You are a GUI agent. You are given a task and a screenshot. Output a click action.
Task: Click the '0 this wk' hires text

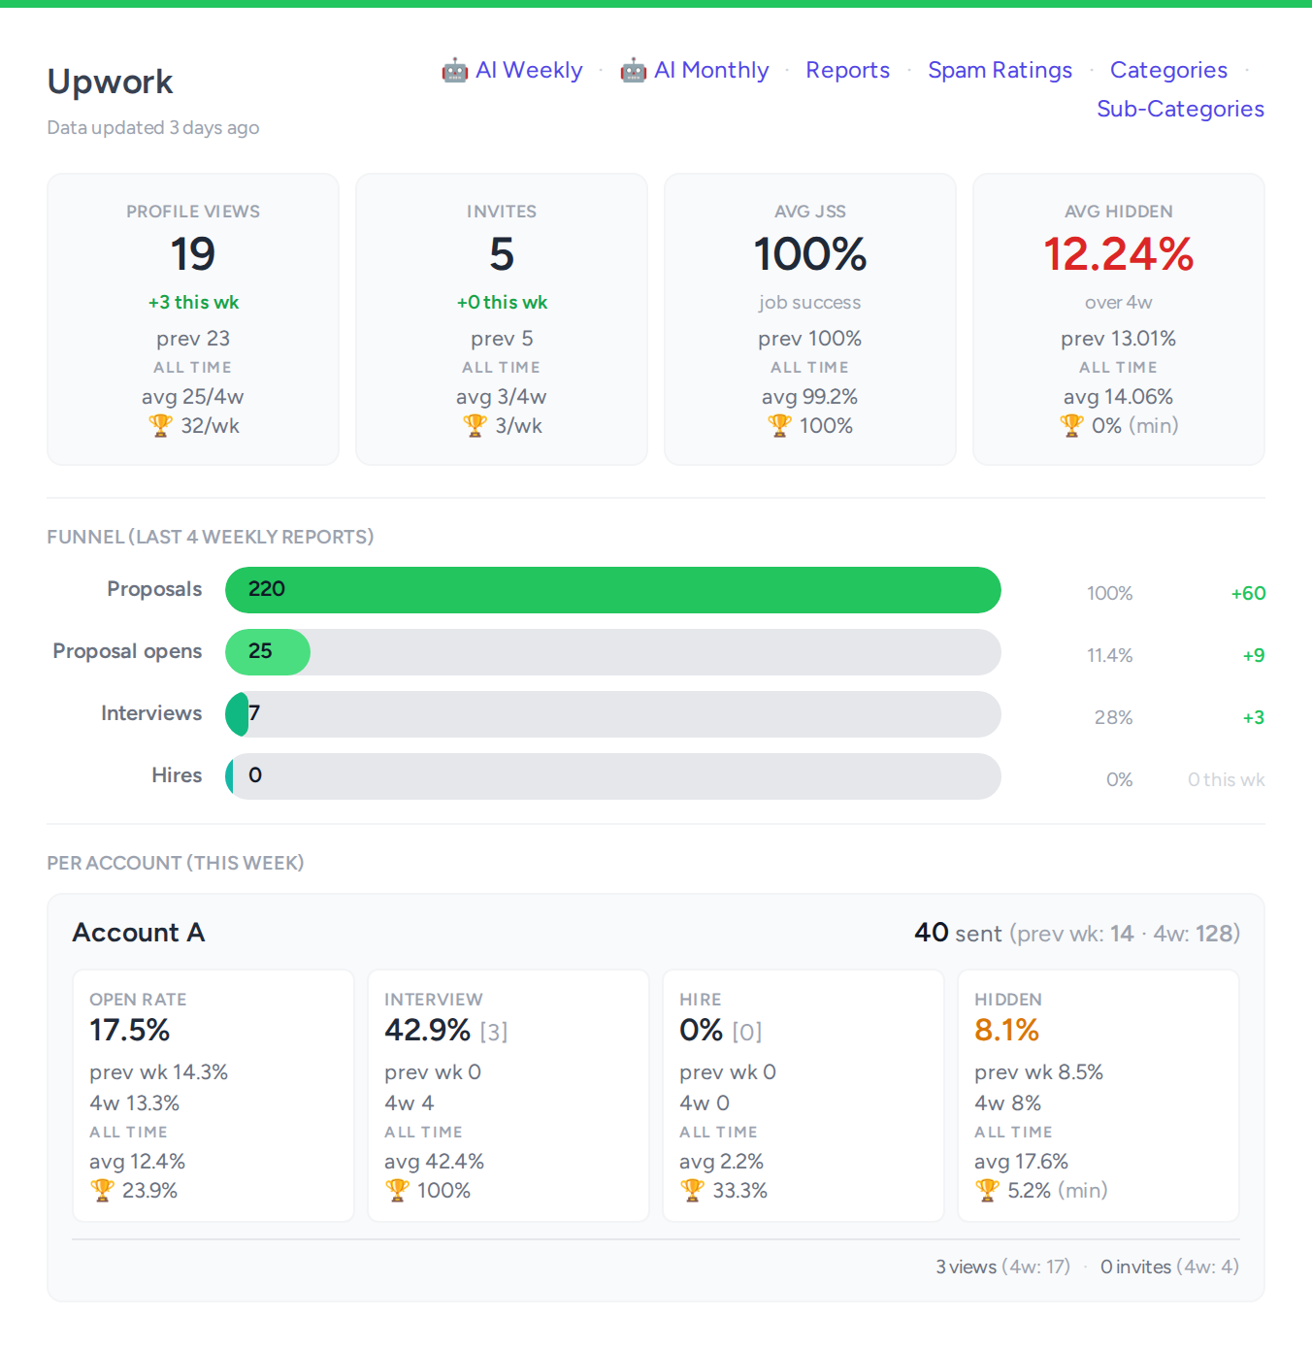(1227, 779)
